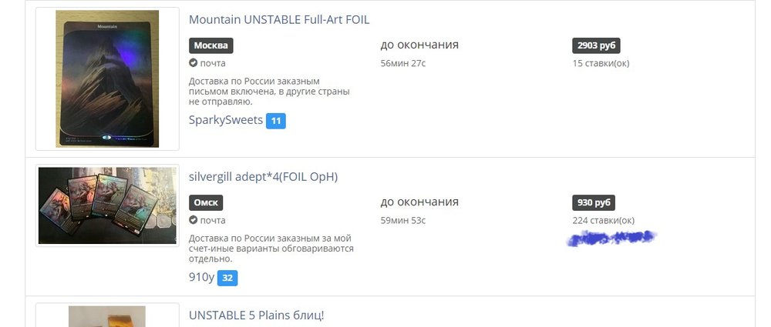Open the UNSTABLE 5 Plains блиц! listing
The height and width of the screenshot is (327, 771).
click(x=256, y=315)
